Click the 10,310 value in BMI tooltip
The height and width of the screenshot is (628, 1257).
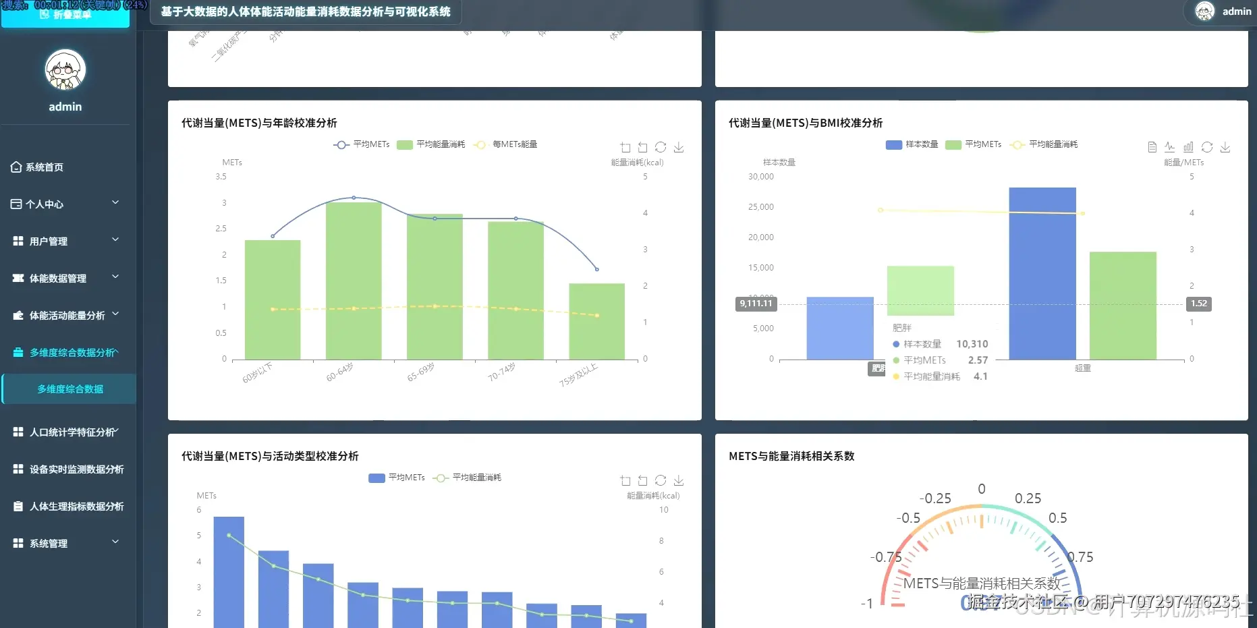coord(972,344)
